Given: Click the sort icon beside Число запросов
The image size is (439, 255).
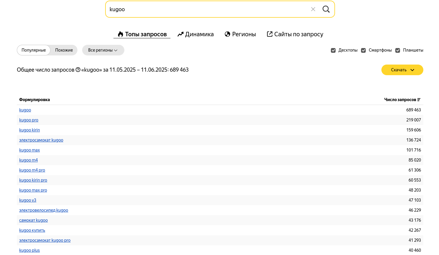Looking at the screenshot, I should [419, 100].
